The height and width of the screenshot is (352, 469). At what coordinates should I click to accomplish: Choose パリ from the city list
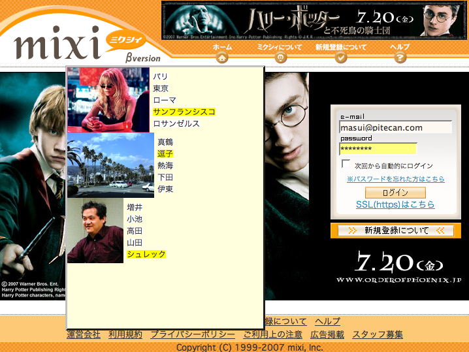[x=160, y=76]
